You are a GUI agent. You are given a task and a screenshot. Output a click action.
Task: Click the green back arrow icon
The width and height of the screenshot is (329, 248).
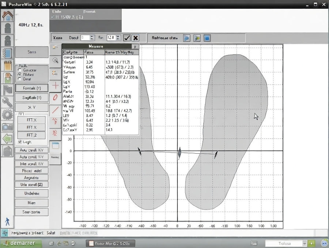pyautogui.click(x=7, y=139)
